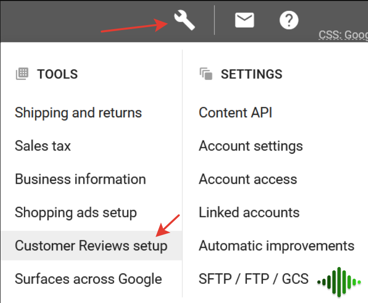Go to Shopping ads setup
The height and width of the screenshot is (303, 368).
(76, 213)
